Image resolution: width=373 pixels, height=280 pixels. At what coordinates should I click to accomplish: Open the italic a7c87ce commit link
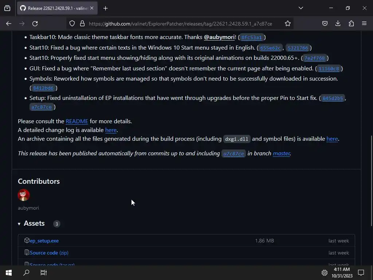(x=233, y=153)
